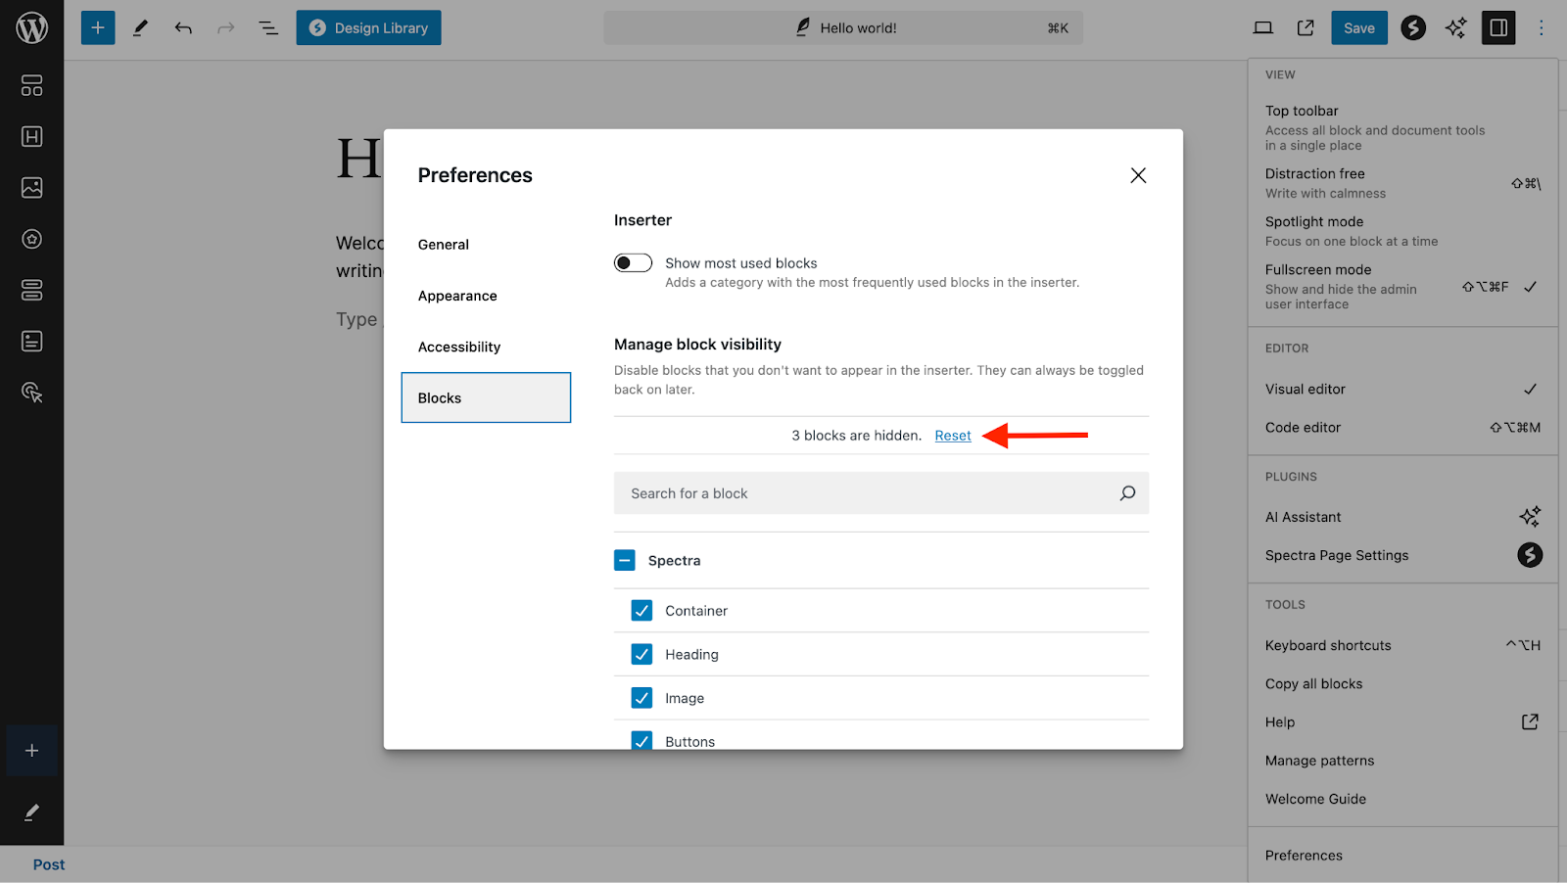Open AI Assistant plugin menu item
The height and width of the screenshot is (883, 1567).
click(x=1402, y=517)
